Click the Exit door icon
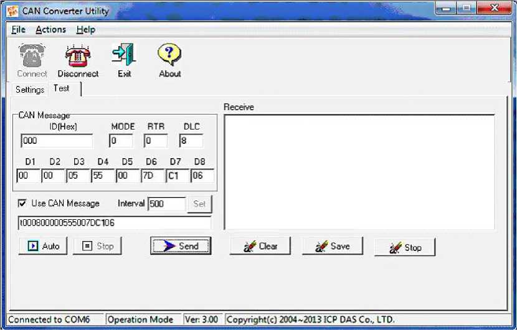The image size is (517, 330). (x=124, y=56)
